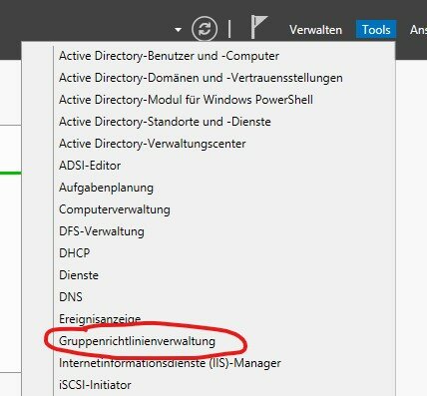This screenshot has width=427, height=396.
Task: Open the DFS-Verwaltung tool
Action: point(102,231)
